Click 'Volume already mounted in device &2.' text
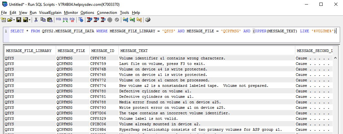This screenshot has width=343, height=134. point(160,124)
